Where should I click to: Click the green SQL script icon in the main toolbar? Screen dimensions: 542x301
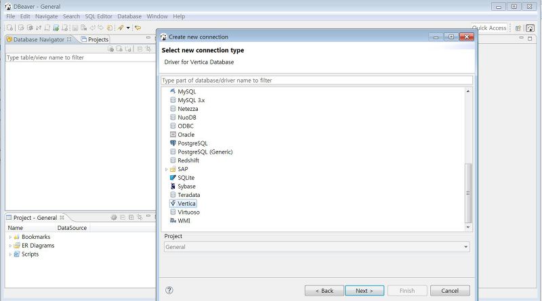[x=56, y=28]
